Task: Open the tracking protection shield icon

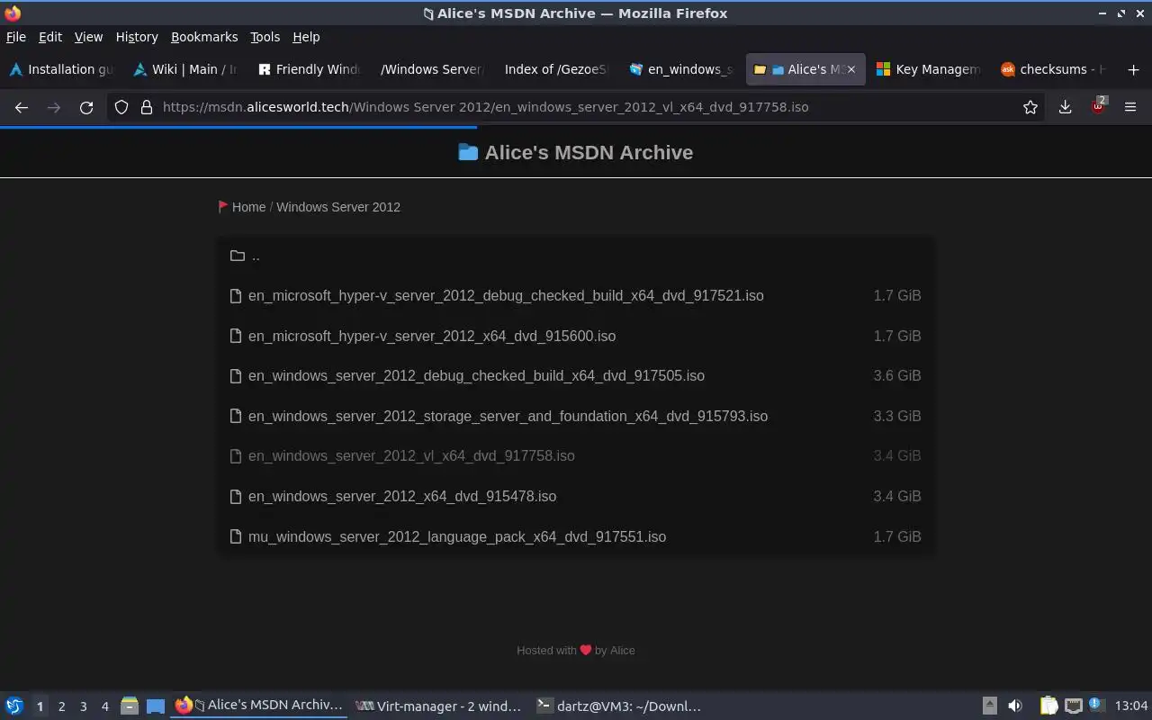Action: click(x=121, y=107)
